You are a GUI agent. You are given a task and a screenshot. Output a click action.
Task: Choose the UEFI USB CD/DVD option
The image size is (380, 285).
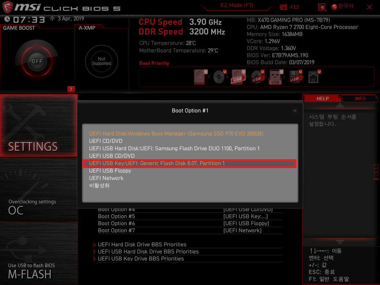pyautogui.click(x=190, y=156)
